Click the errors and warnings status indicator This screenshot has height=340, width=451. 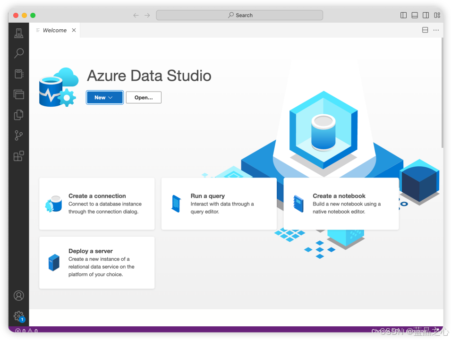point(26,331)
